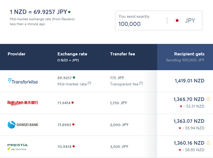Click the Transfer fee column header
The height and width of the screenshot is (158, 213).
[x=123, y=54]
